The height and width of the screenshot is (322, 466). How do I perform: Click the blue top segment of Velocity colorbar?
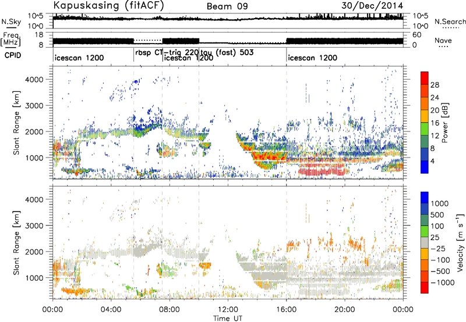pos(425,198)
